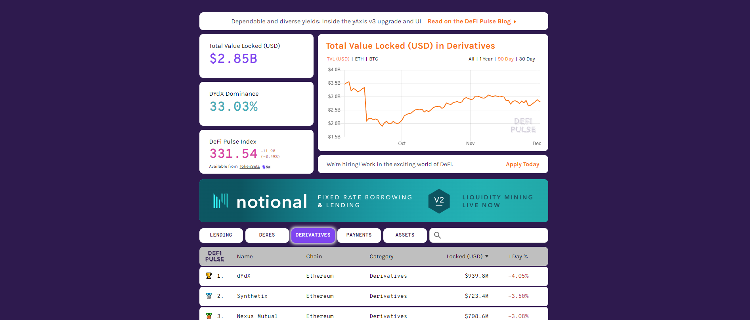Open Read on the DeFi Pulse Blog link
The image size is (750, 320).
[x=469, y=21]
